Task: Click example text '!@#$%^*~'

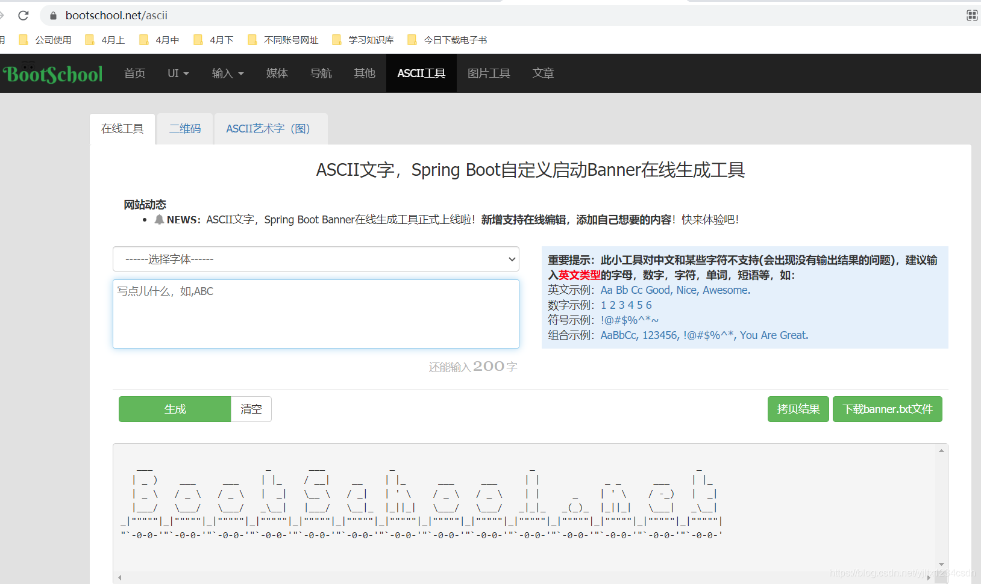Action: (630, 320)
